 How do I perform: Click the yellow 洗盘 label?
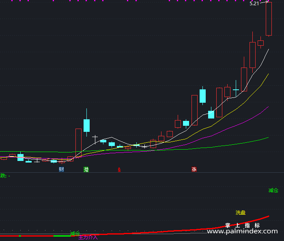pyautogui.click(x=241, y=212)
